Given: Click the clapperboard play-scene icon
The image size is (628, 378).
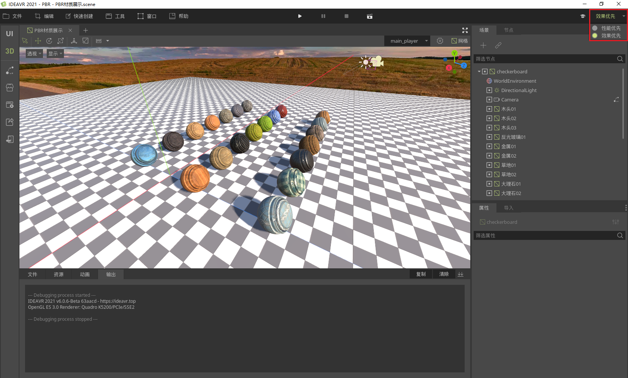Looking at the screenshot, I should point(370,16).
